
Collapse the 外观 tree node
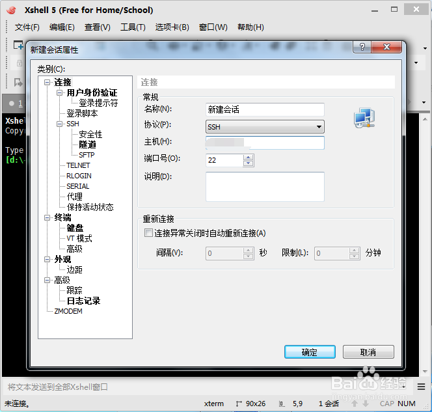pyautogui.click(x=47, y=259)
